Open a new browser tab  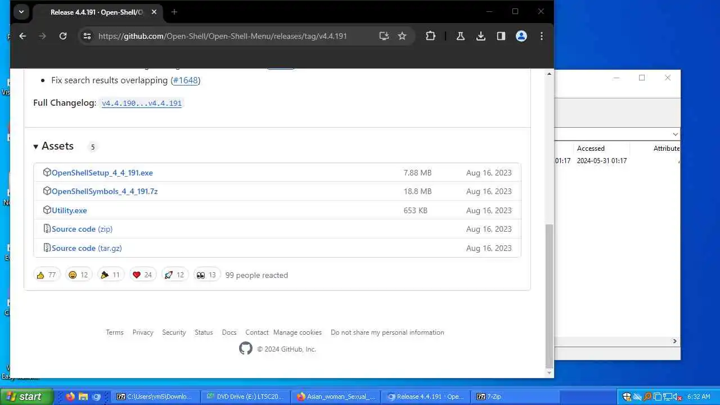pos(174,12)
